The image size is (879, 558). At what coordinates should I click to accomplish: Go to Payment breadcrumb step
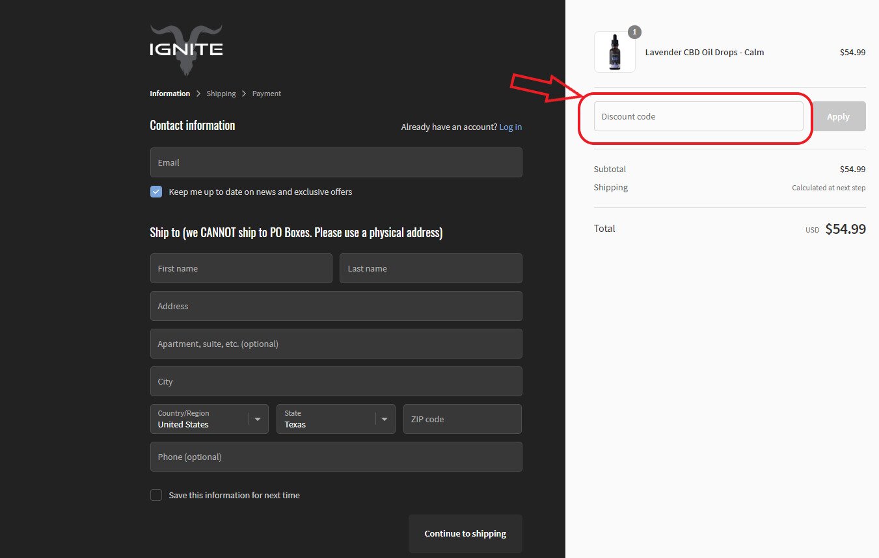(267, 94)
